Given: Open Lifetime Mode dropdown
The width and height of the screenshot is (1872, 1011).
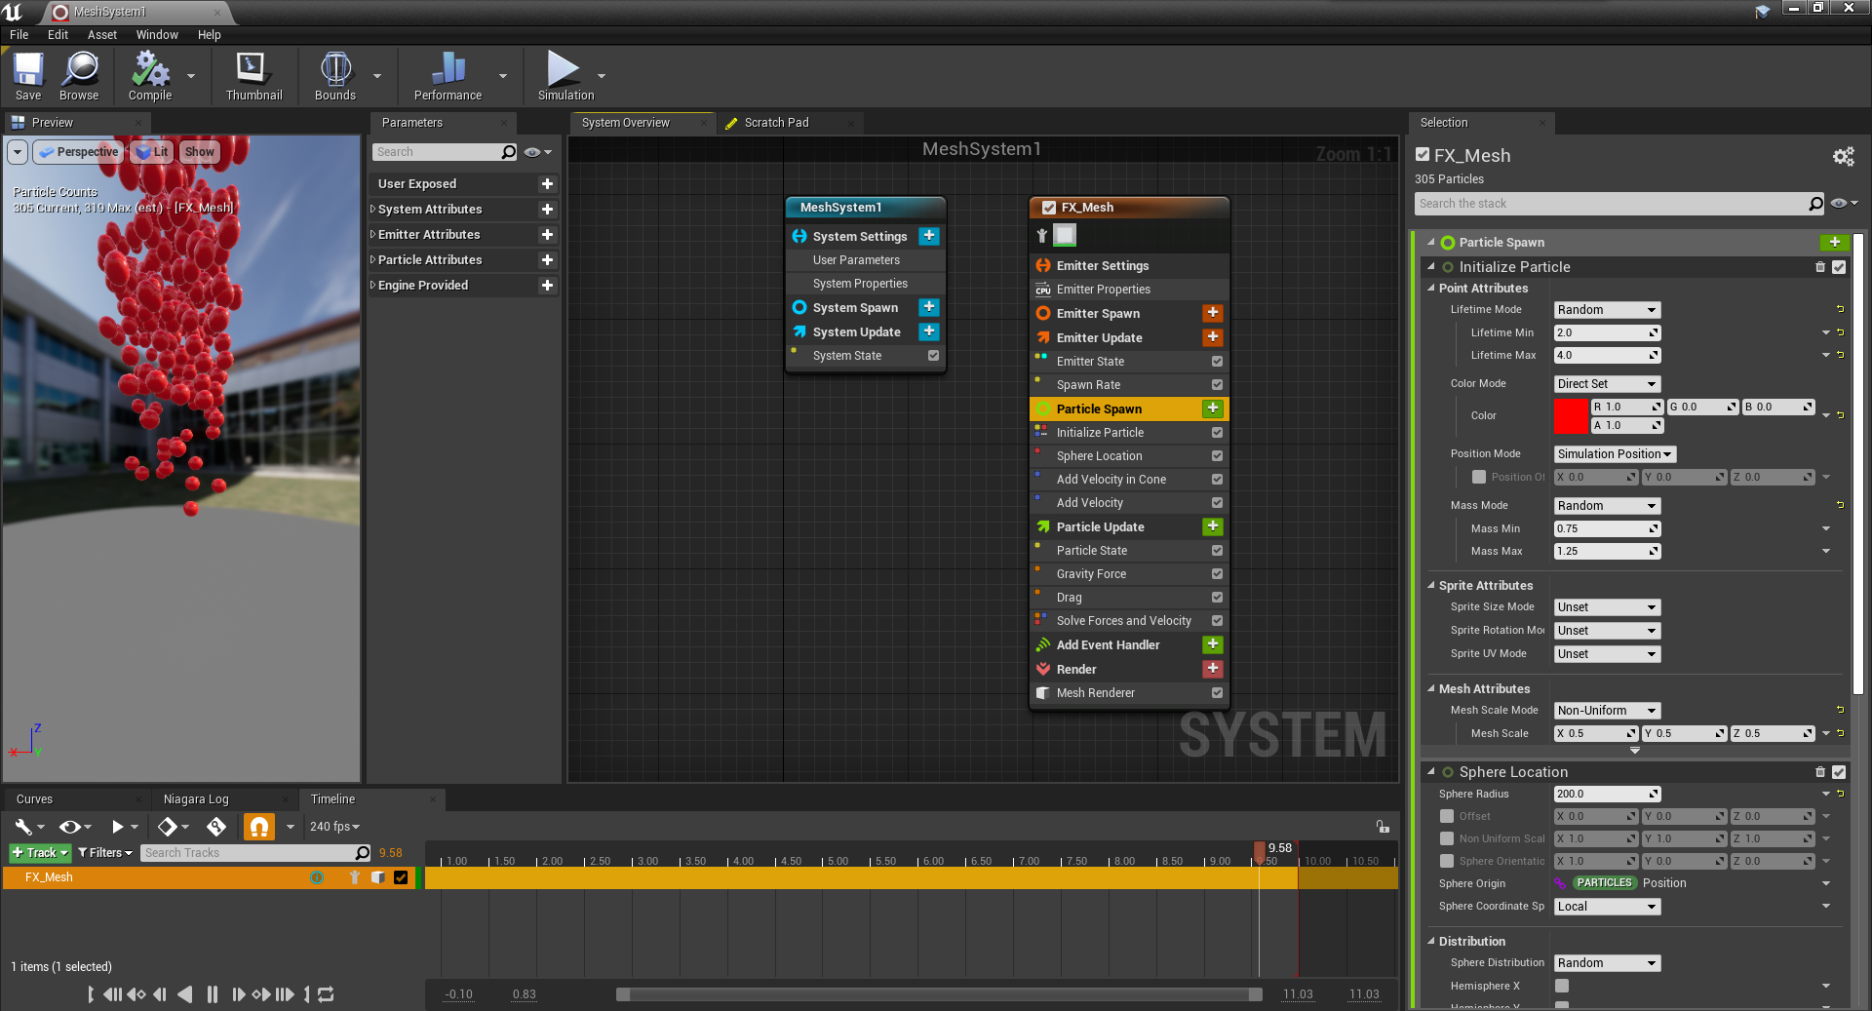Looking at the screenshot, I should [x=1607, y=310].
